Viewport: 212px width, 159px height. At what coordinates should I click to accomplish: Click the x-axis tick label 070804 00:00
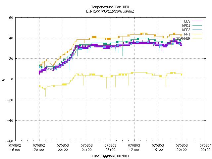tap(205, 148)
